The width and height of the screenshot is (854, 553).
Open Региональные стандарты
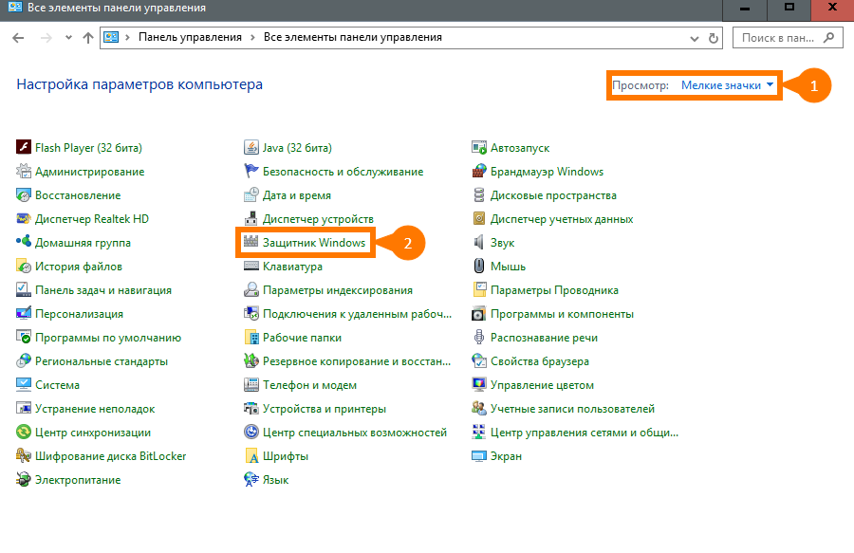click(x=102, y=361)
